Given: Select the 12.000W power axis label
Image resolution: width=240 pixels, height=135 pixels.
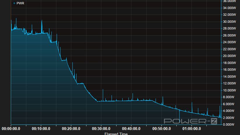Looking at the screenshot, I should coord(229,83).
